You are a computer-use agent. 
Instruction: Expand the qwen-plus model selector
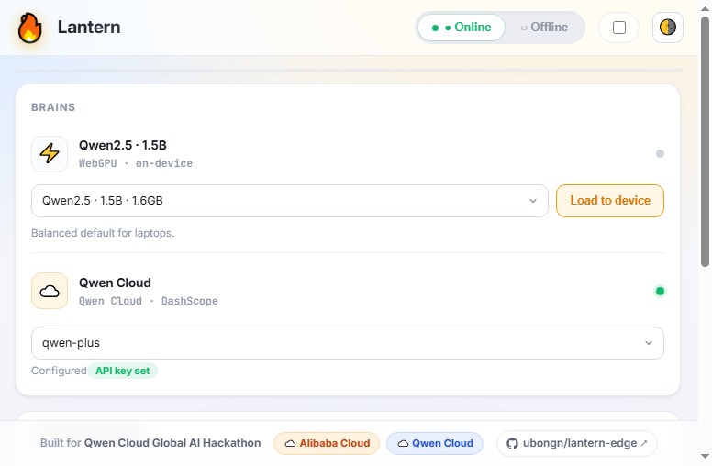(x=348, y=343)
